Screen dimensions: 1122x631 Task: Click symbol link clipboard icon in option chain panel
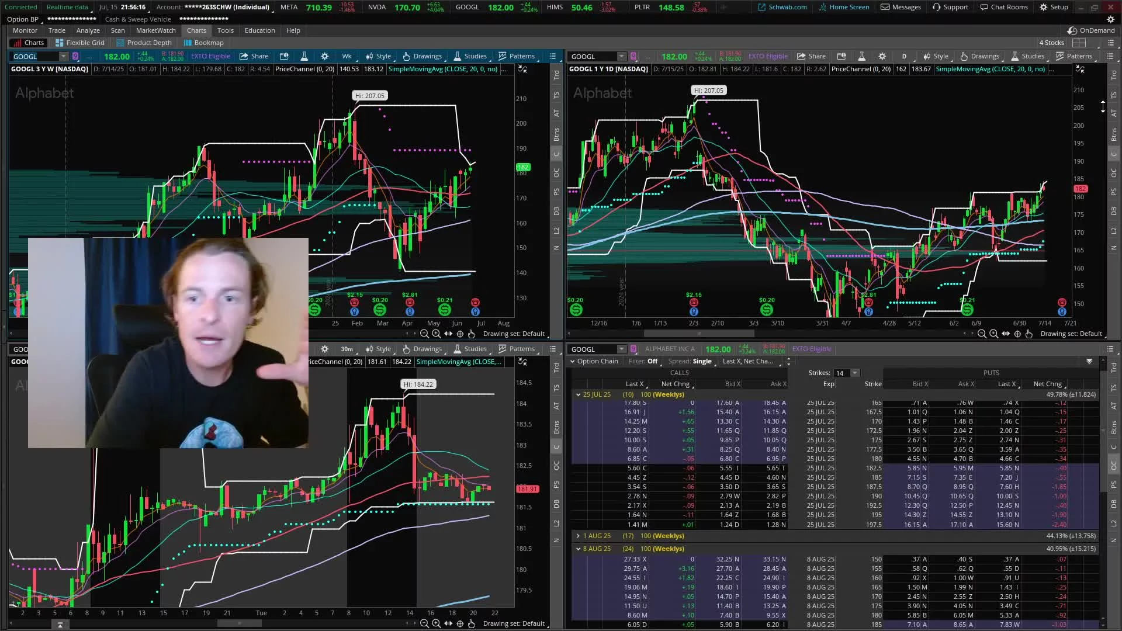point(633,349)
